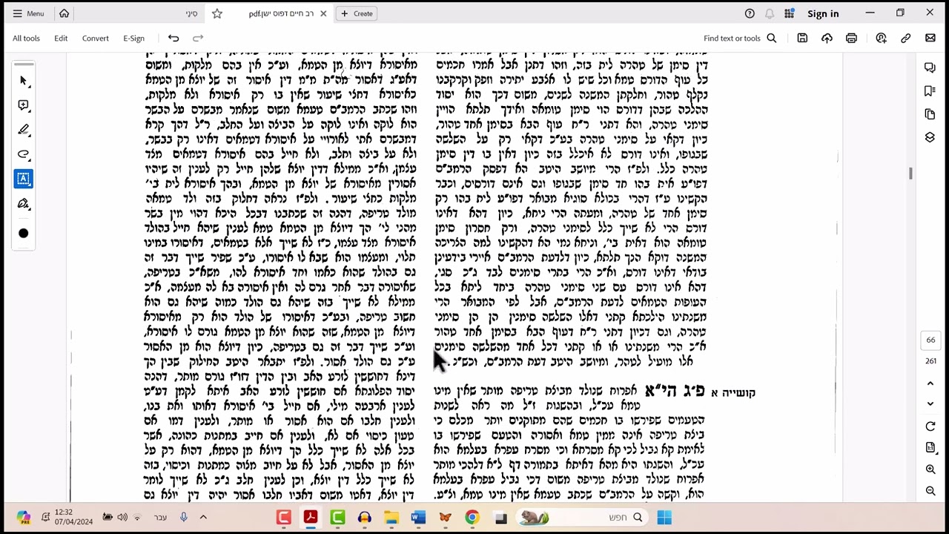Choose the Select arrow tool
The width and height of the screenshot is (949, 534).
point(23,80)
